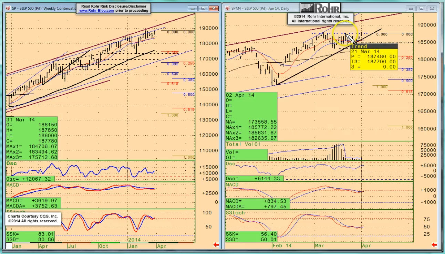Click the yellow Trend 21 Mar 14 box

pos(373,57)
